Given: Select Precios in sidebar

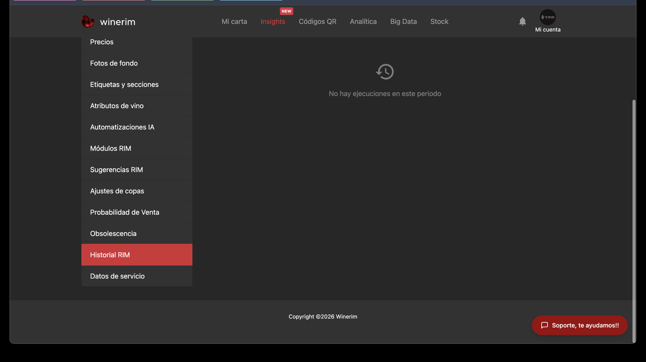Looking at the screenshot, I should coord(137,42).
